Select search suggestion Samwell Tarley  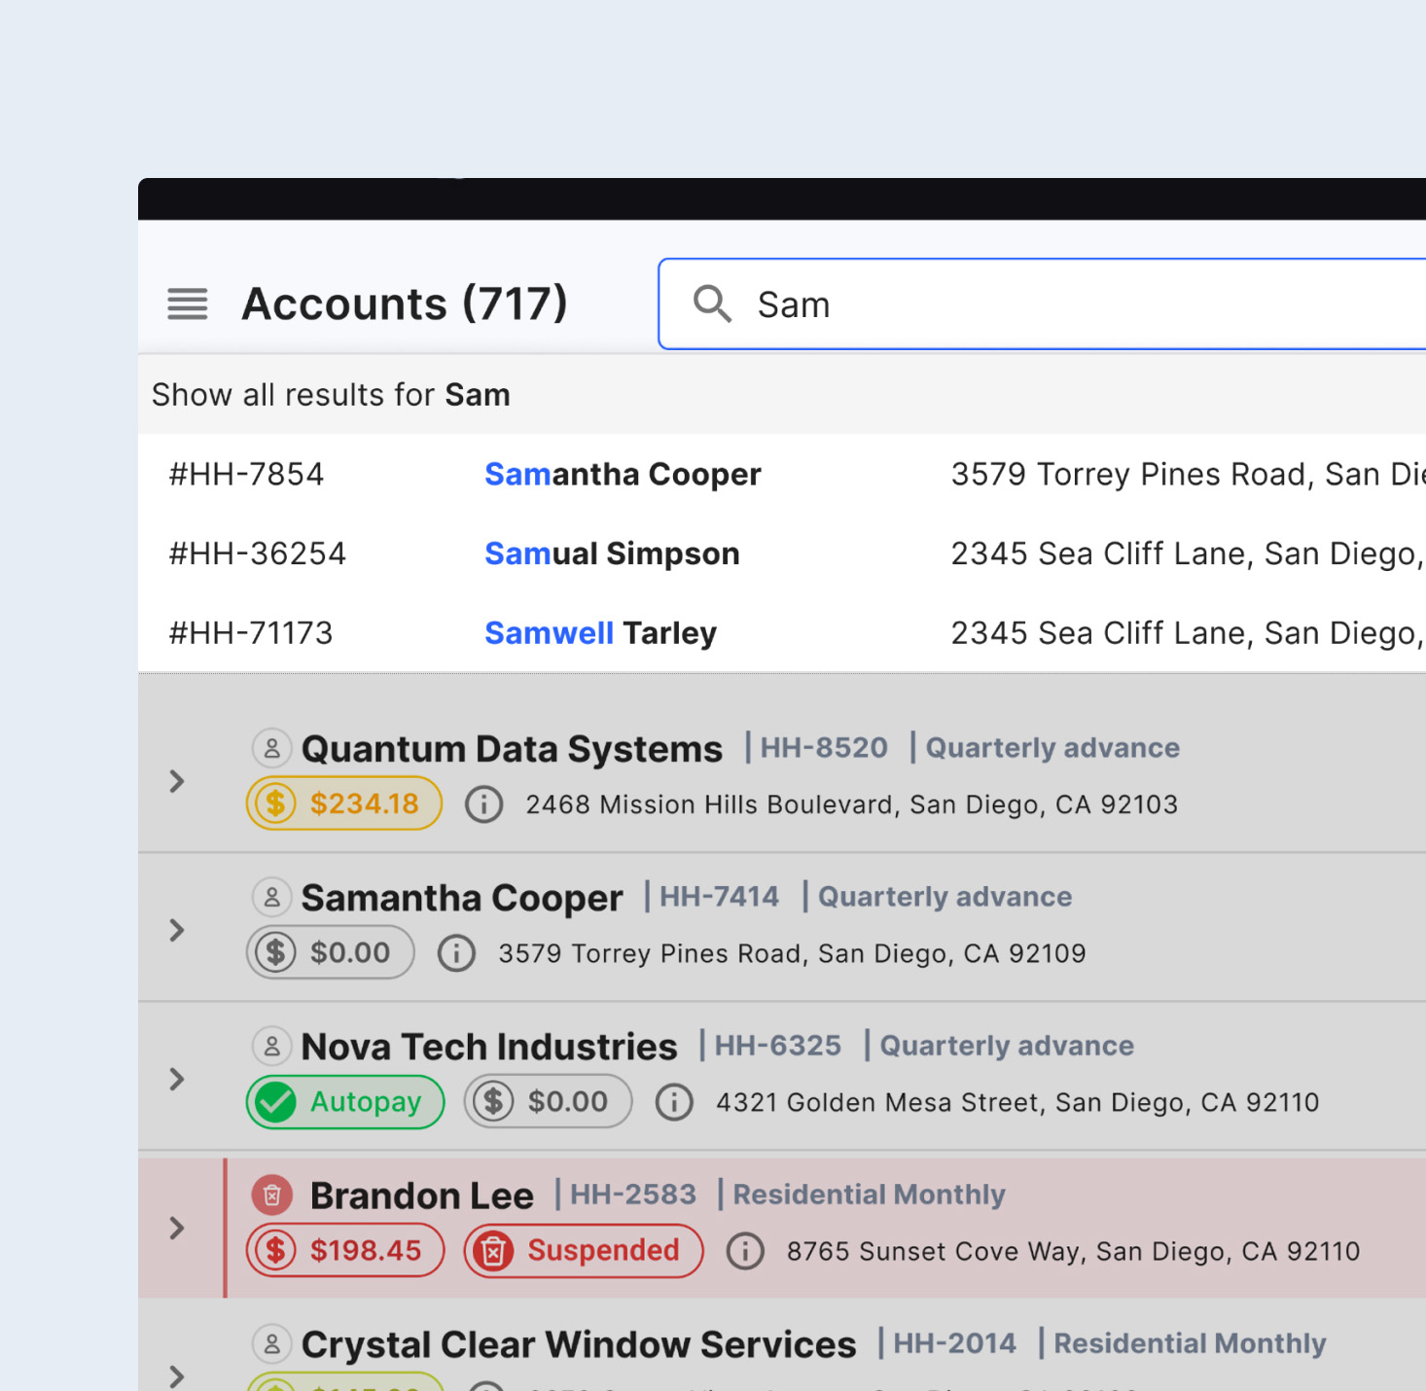click(x=782, y=633)
